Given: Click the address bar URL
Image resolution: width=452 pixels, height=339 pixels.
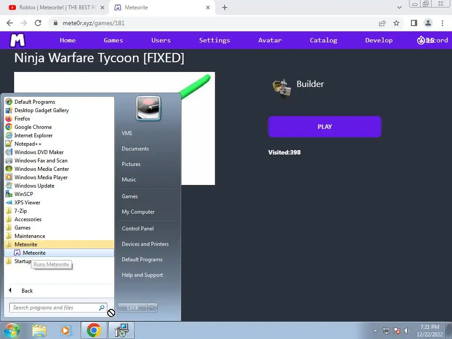Looking at the screenshot, I should coord(94,23).
